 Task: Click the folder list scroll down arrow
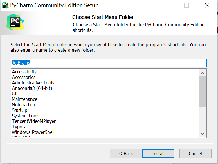[x=202, y=133]
